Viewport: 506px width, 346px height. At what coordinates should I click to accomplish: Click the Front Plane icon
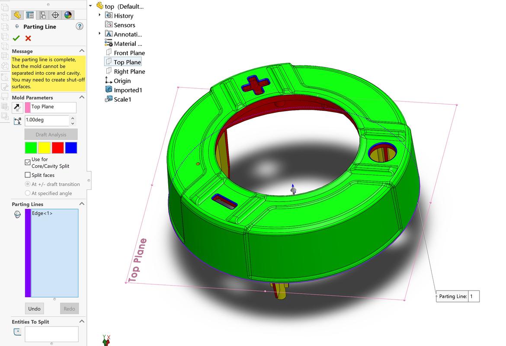coord(109,52)
